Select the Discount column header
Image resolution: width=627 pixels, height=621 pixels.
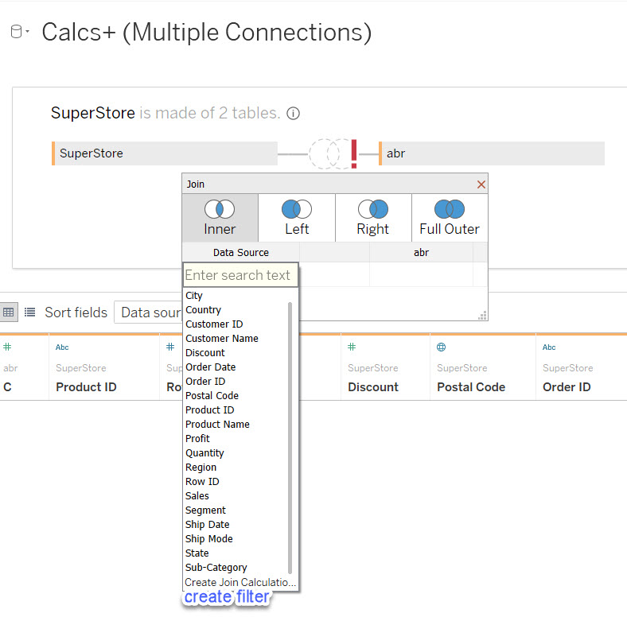pyautogui.click(x=373, y=386)
